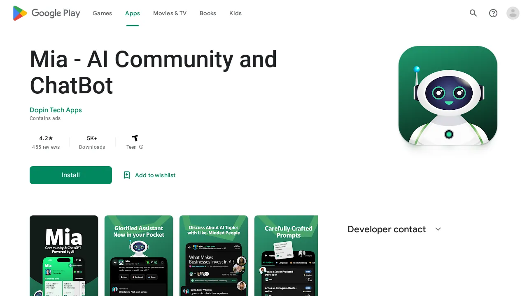View the 4.2 star rating reviews
This screenshot has width=527, height=296.
click(46, 142)
